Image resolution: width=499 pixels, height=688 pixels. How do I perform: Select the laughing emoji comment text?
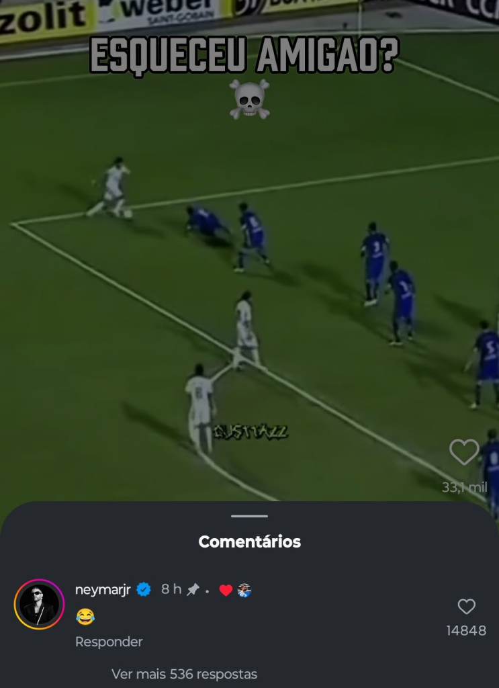[x=85, y=617]
